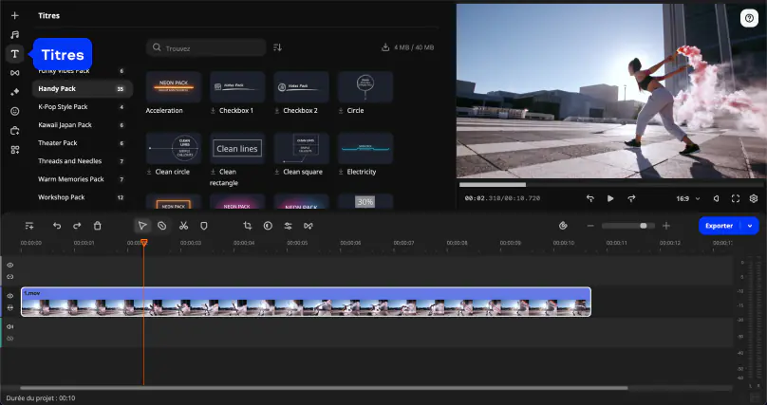Select the Threads and Needles category

tap(83, 161)
